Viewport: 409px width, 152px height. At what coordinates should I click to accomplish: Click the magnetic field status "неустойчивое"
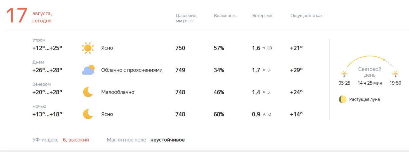pyautogui.click(x=167, y=140)
